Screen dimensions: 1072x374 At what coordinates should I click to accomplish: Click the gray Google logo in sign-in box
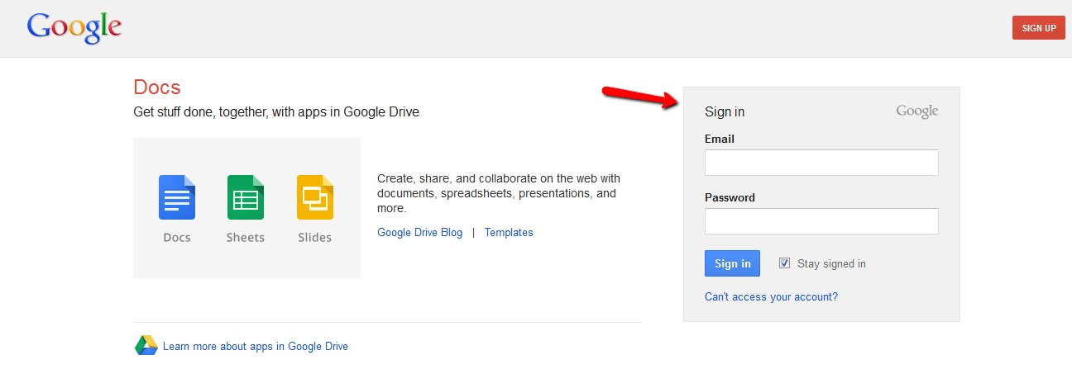coord(917,111)
